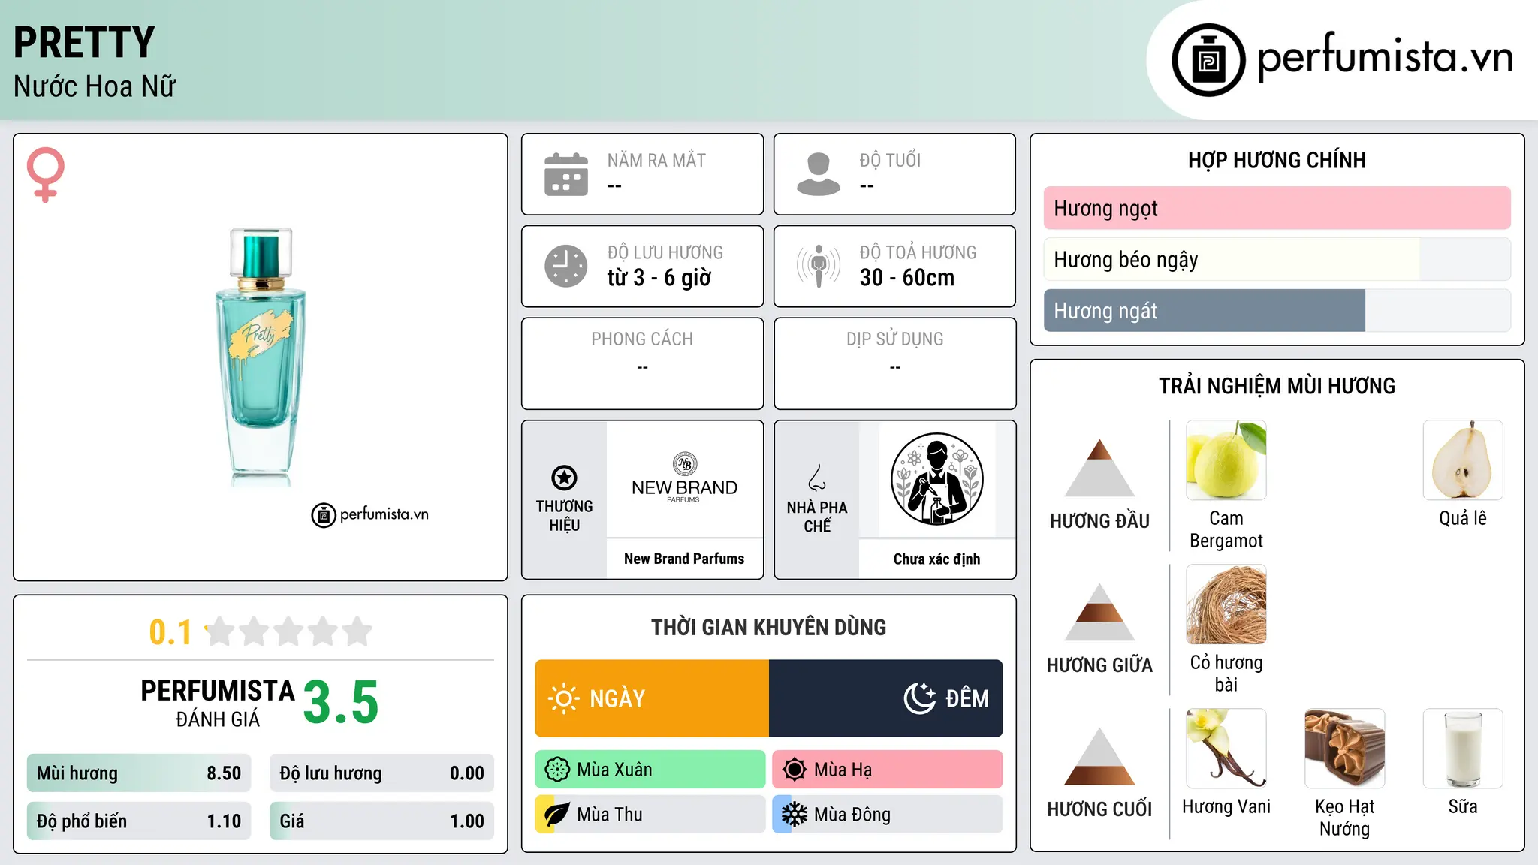Select the Kẹo Hạt Nướng note image
The image size is (1538, 865).
1344,749
